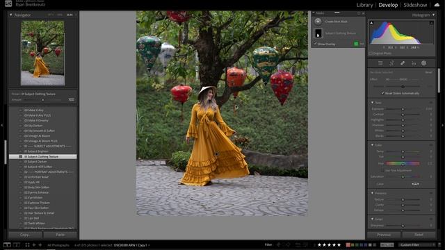
Task: Collapse the Detail section
Action: (373, 219)
